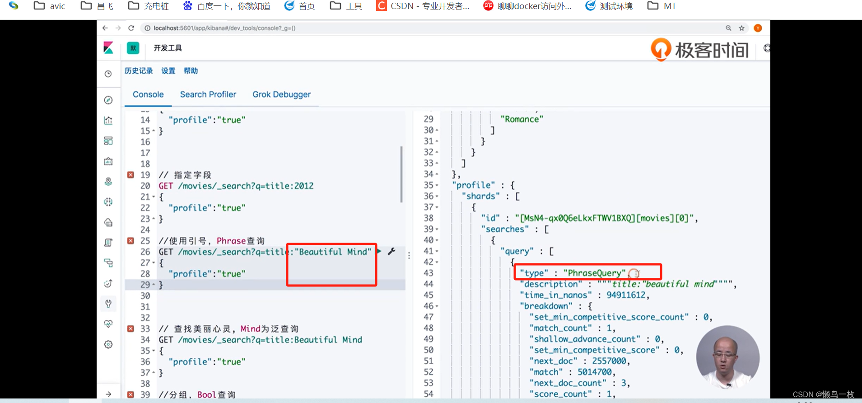The image size is (862, 403).
Task: Go forward in inner browser
Action: tap(118, 28)
